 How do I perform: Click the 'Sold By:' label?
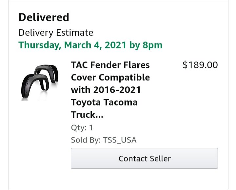[x=86, y=140]
